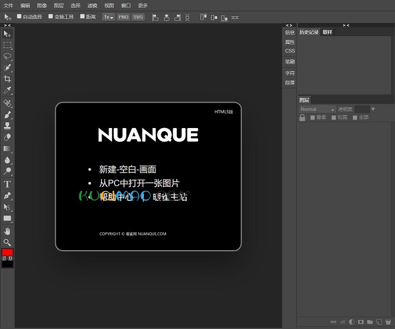Select the Hand tool
The width and height of the screenshot is (395, 329).
7,231
